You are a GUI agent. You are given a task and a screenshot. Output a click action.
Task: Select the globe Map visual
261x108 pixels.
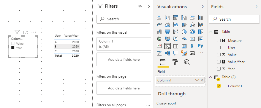click(x=159, y=39)
